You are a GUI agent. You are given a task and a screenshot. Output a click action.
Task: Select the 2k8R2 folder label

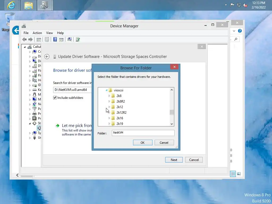[121, 101]
